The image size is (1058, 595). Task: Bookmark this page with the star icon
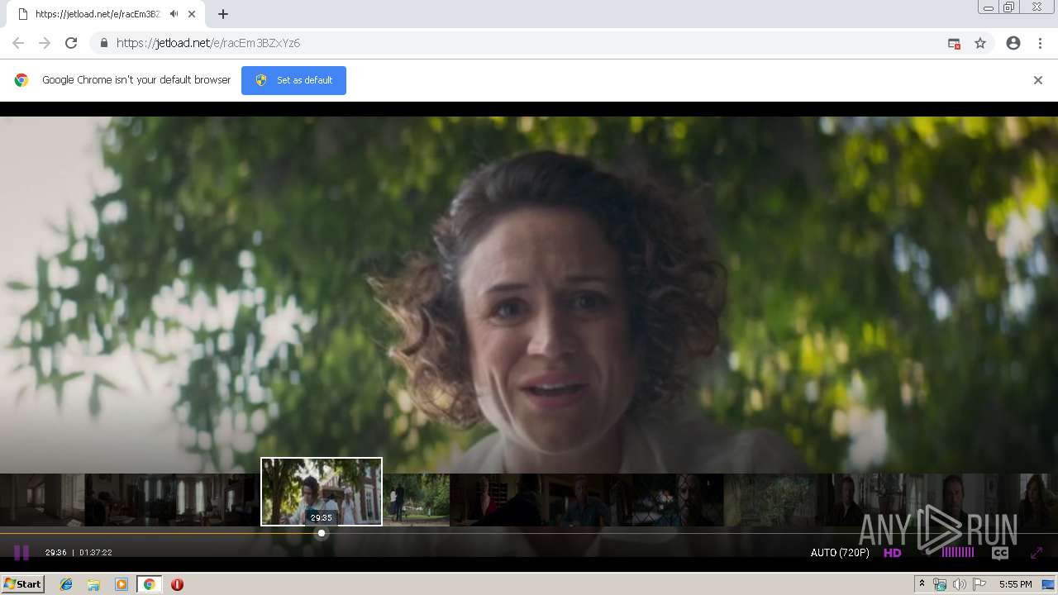tap(980, 43)
